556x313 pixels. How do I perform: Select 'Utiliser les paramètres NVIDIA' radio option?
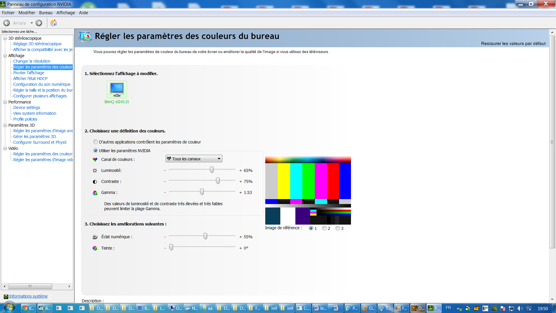[x=96, y=151]
